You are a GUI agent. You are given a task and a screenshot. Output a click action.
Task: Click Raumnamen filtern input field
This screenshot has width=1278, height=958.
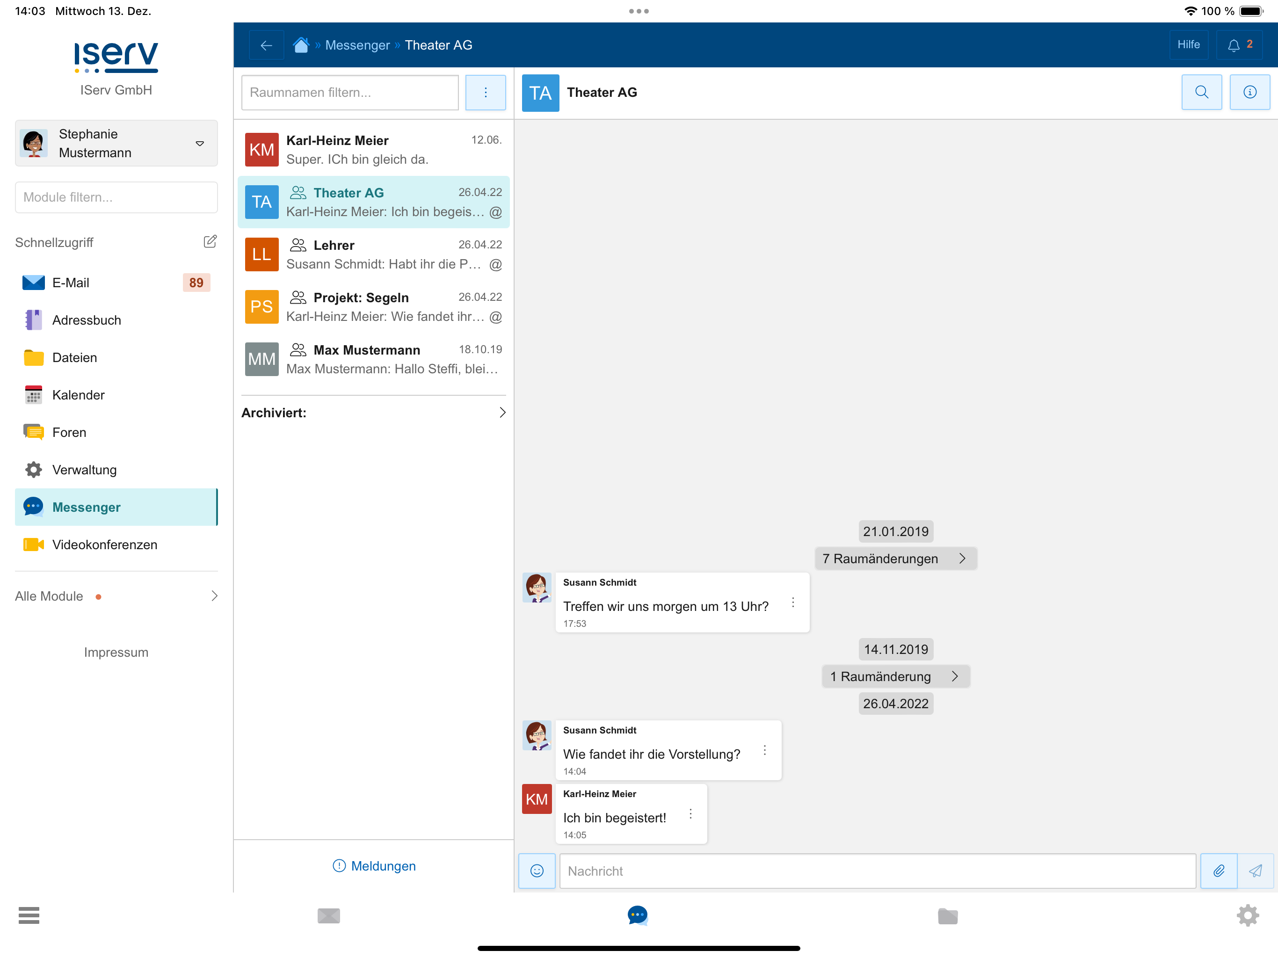point(349,93)
